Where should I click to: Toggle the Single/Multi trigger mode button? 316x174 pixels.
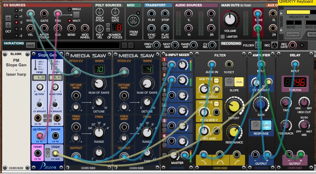tap(76, 14)
